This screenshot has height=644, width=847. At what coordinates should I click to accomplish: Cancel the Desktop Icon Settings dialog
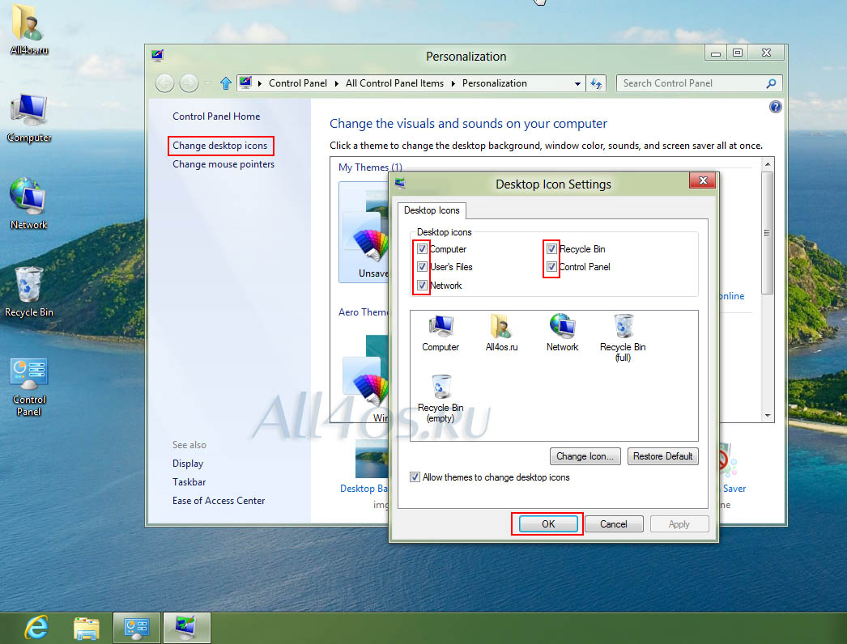614,524
